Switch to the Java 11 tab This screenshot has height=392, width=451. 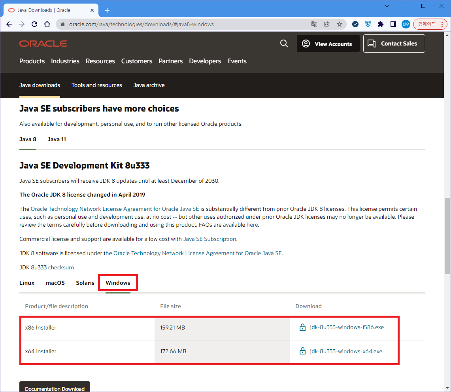57,139
